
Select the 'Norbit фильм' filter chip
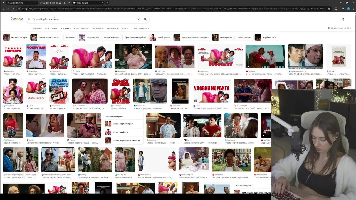point(160,37)
